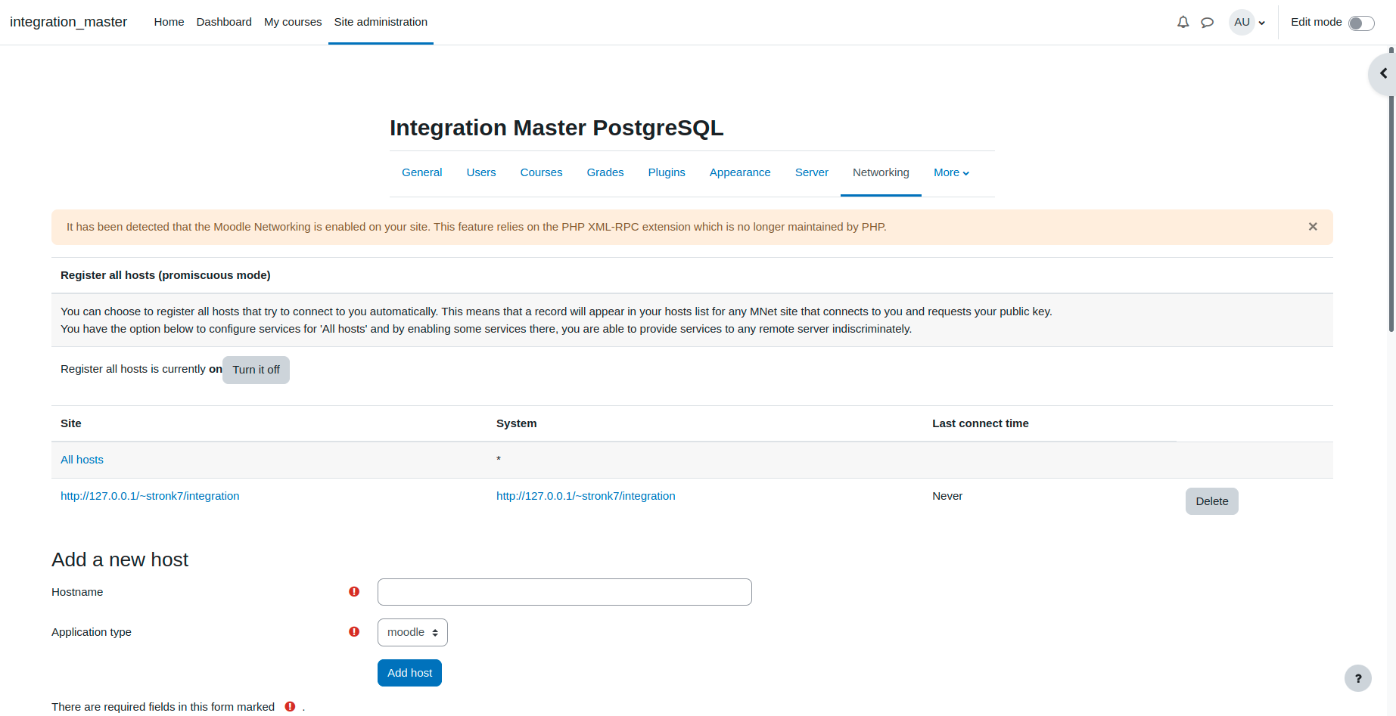Open the help question mark button
The width and height of the screenshot is (1396, 716).
tap(1357, 678)
